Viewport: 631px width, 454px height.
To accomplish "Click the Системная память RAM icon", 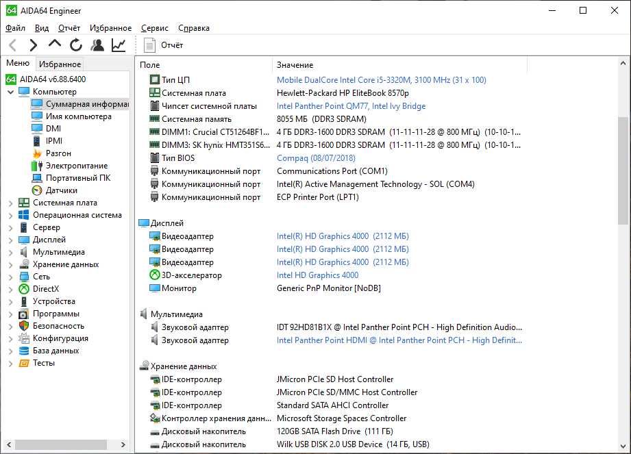I will 155,118.
